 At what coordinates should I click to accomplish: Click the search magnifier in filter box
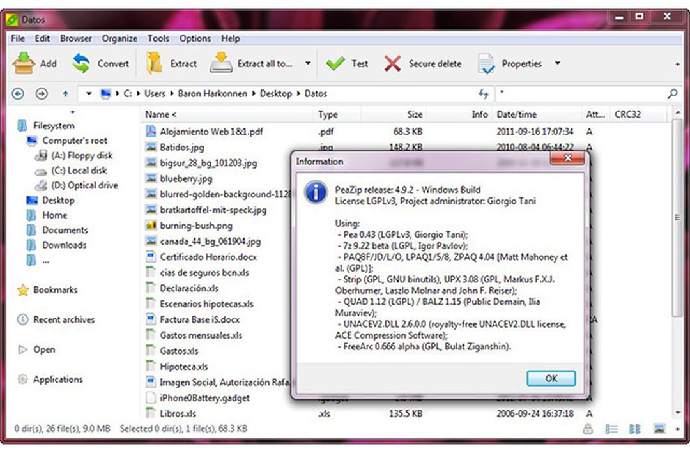(672, 93)
